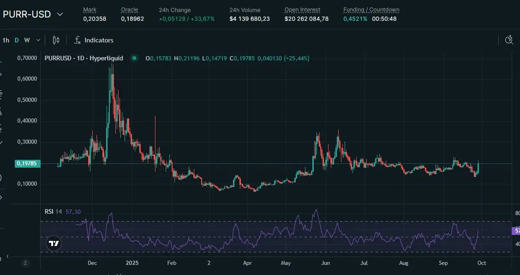The width and height of the screenshot is (520, 275).
Task: Click the 2025 label on time axis
Action: pyautogui.click(x=132, y=263)
